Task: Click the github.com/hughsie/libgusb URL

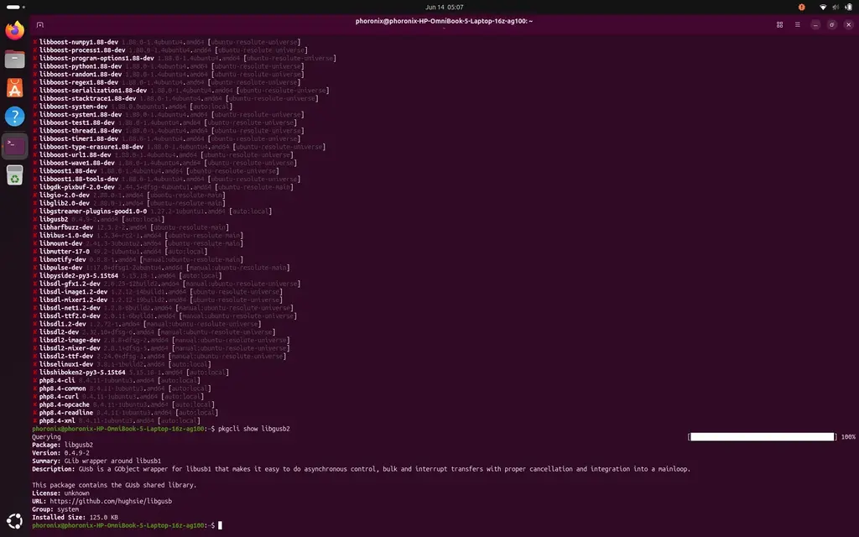Action: pos(111,501)
